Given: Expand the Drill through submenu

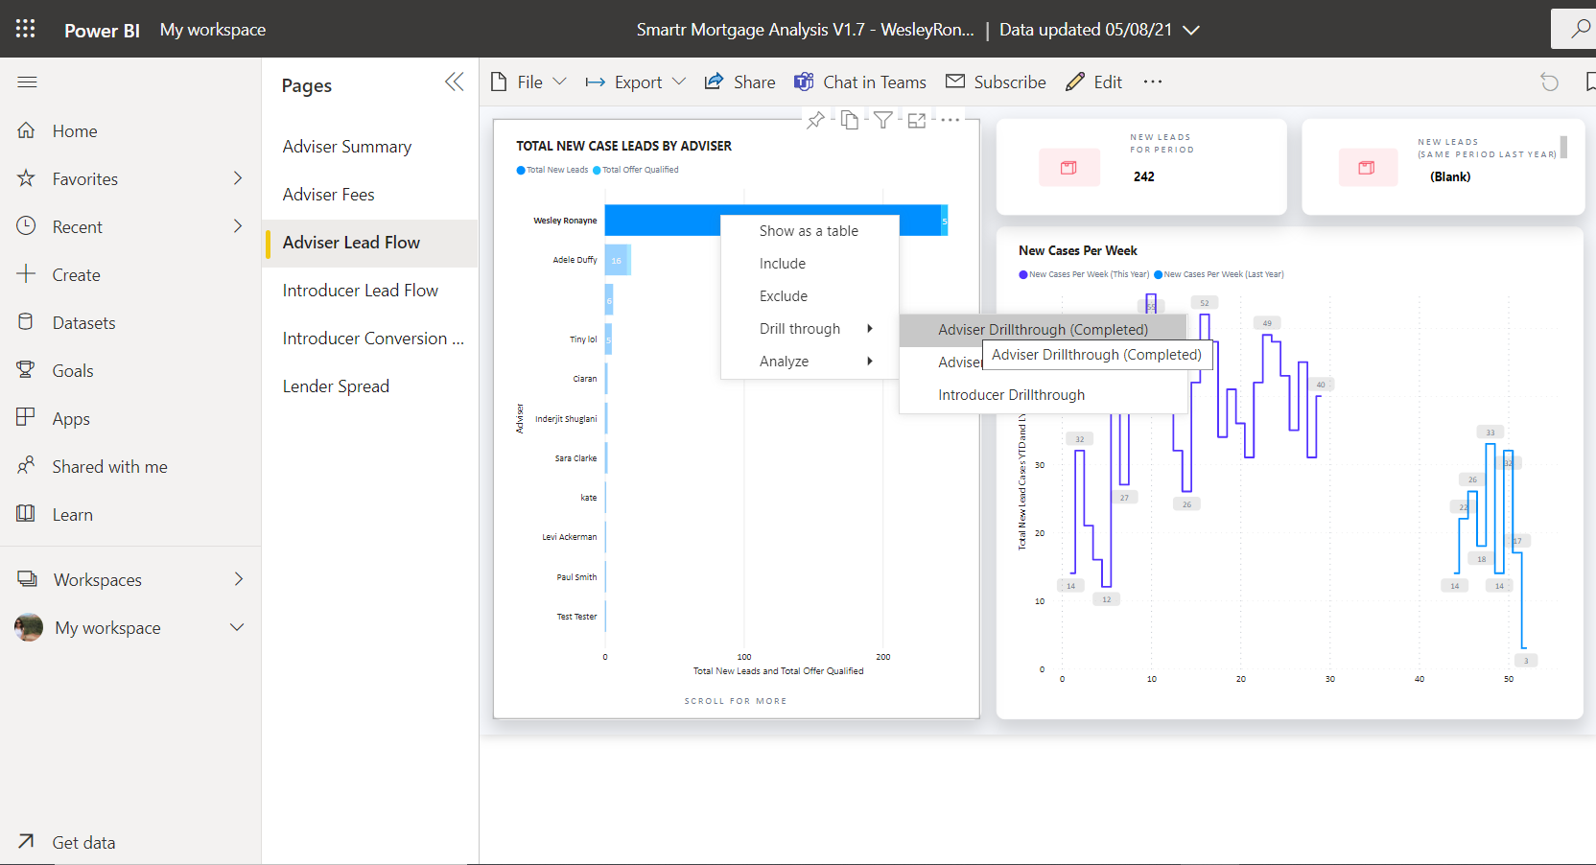Looking at the screenshot, I should click(810, 329).
